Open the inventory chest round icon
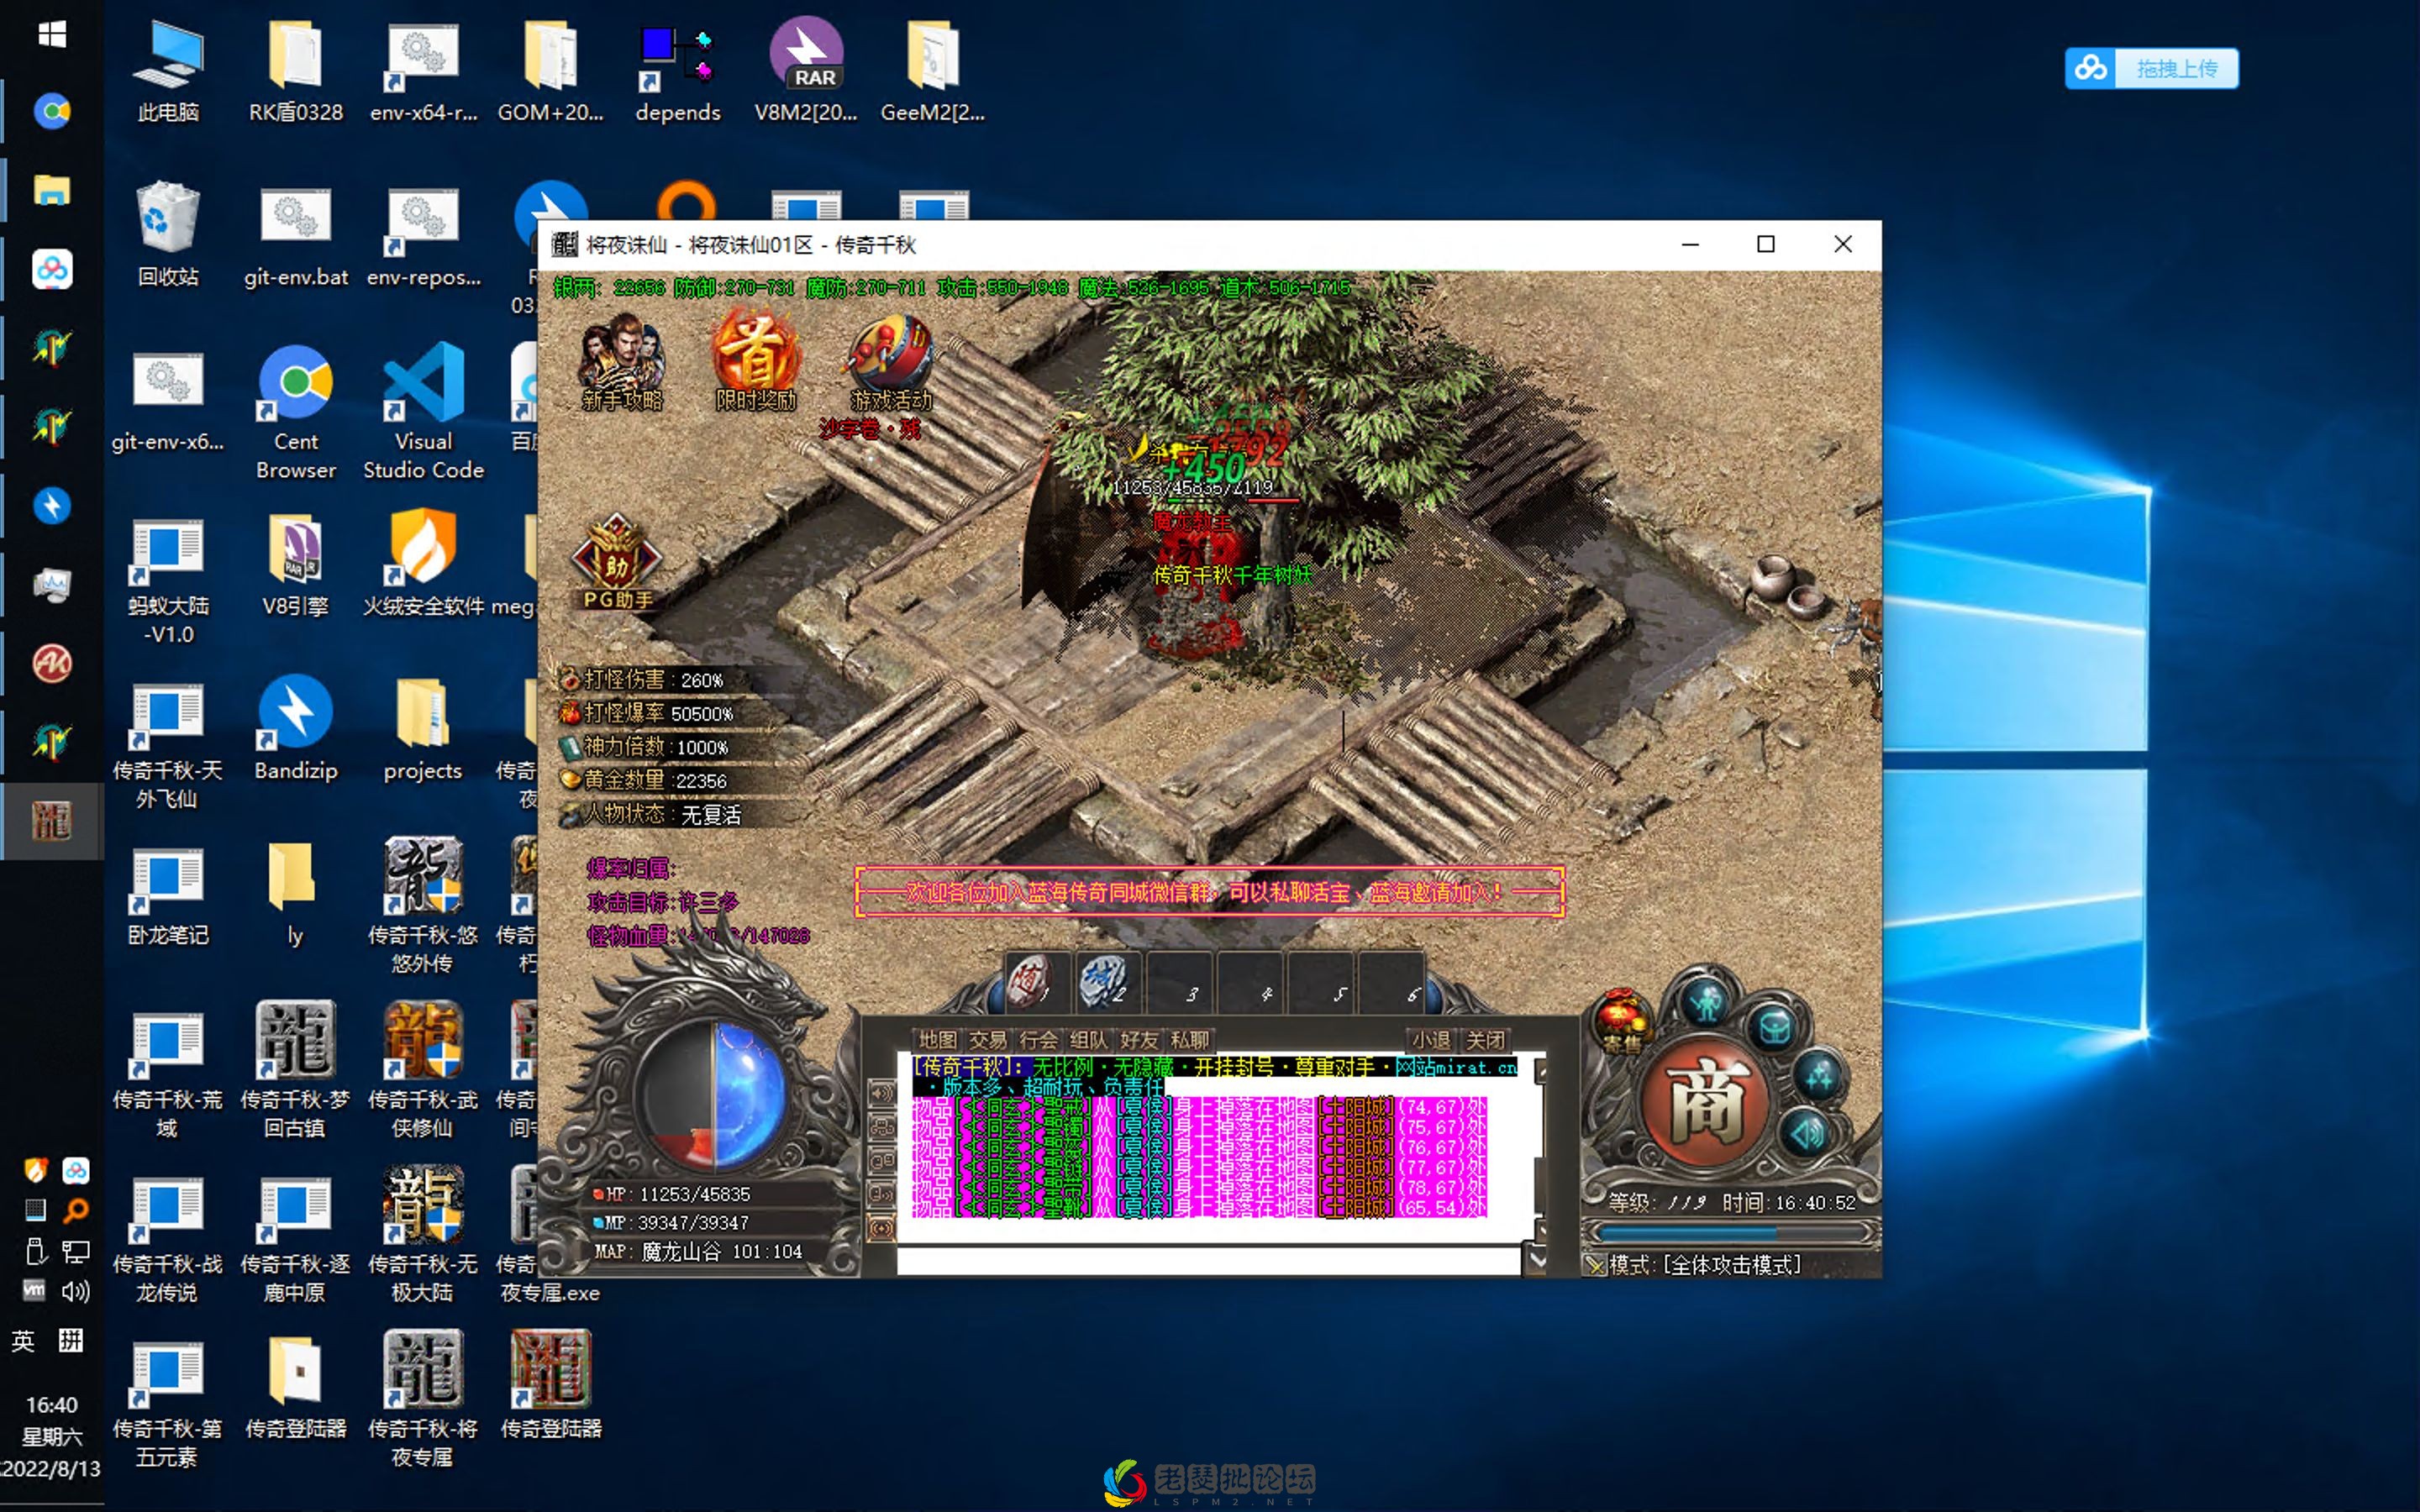 (1774, 1028)
